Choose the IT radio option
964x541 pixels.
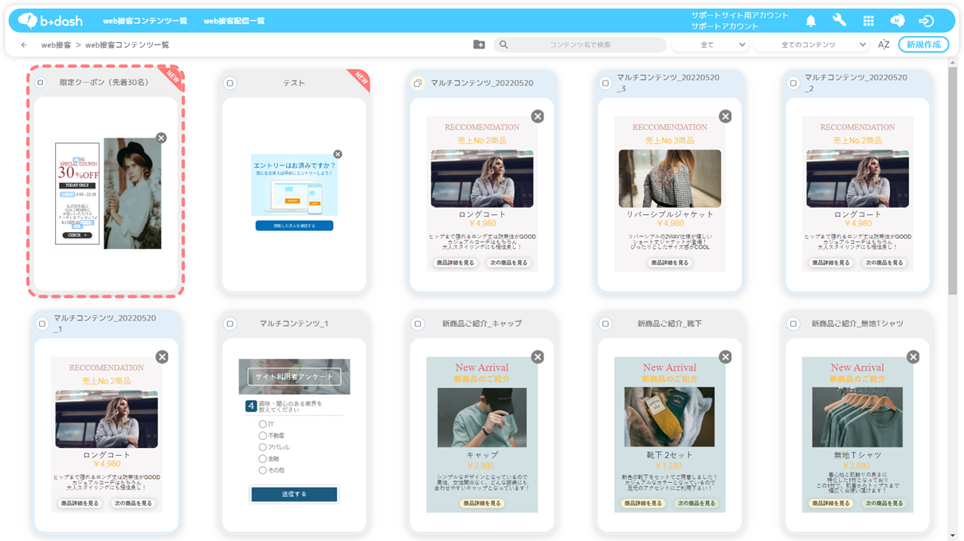(262, 424)
